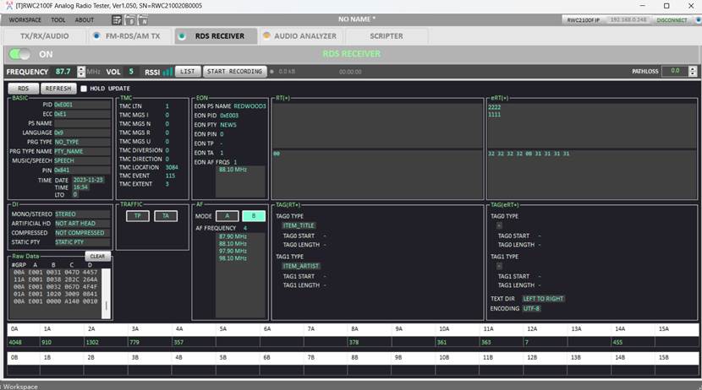
Task: Open the TOOL menu
Action: click(x=58, y=19)
